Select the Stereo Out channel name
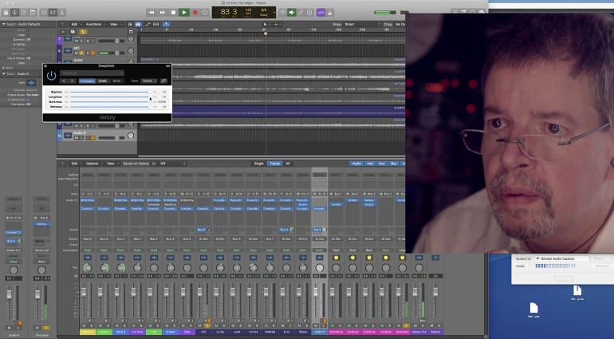Image resolution: width=614 pixels, height=339 pixels. (419, 332)
